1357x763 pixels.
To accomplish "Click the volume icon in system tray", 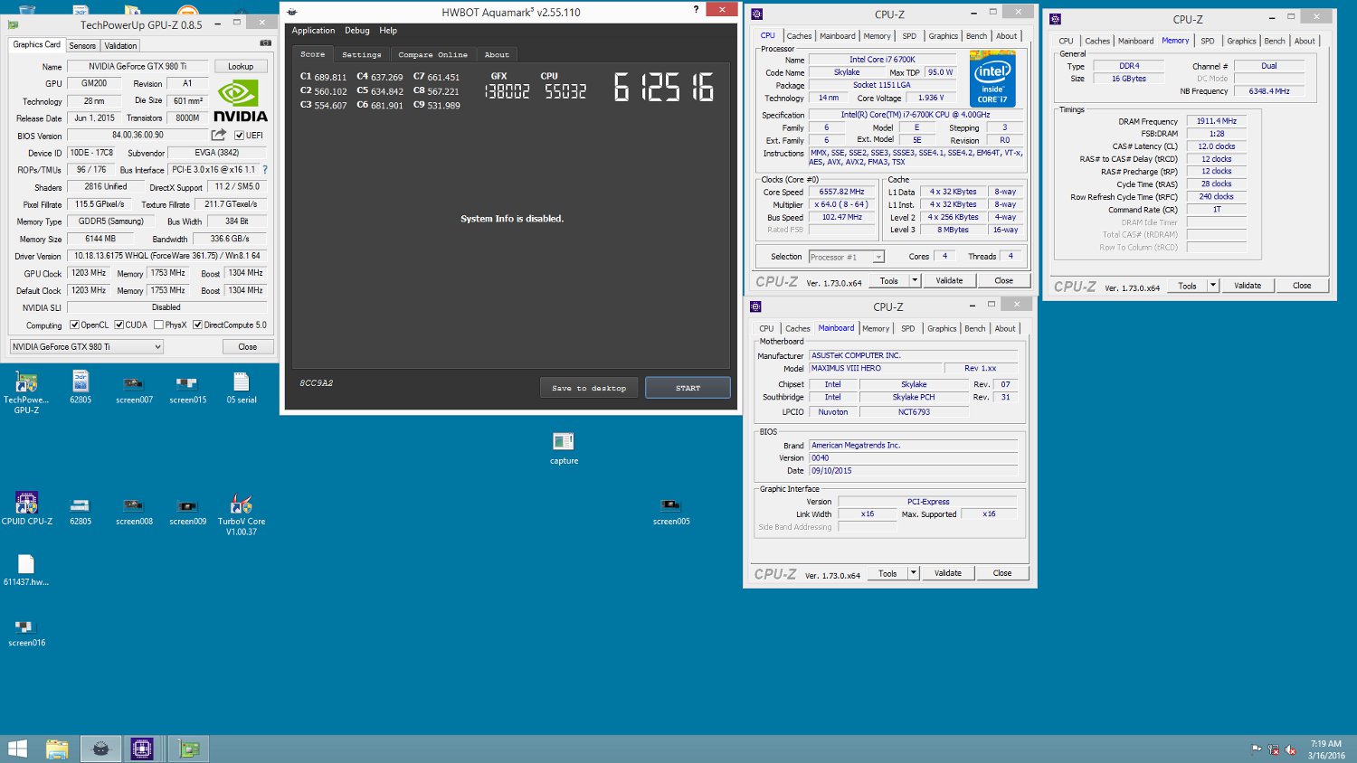I will [1291, 749].
